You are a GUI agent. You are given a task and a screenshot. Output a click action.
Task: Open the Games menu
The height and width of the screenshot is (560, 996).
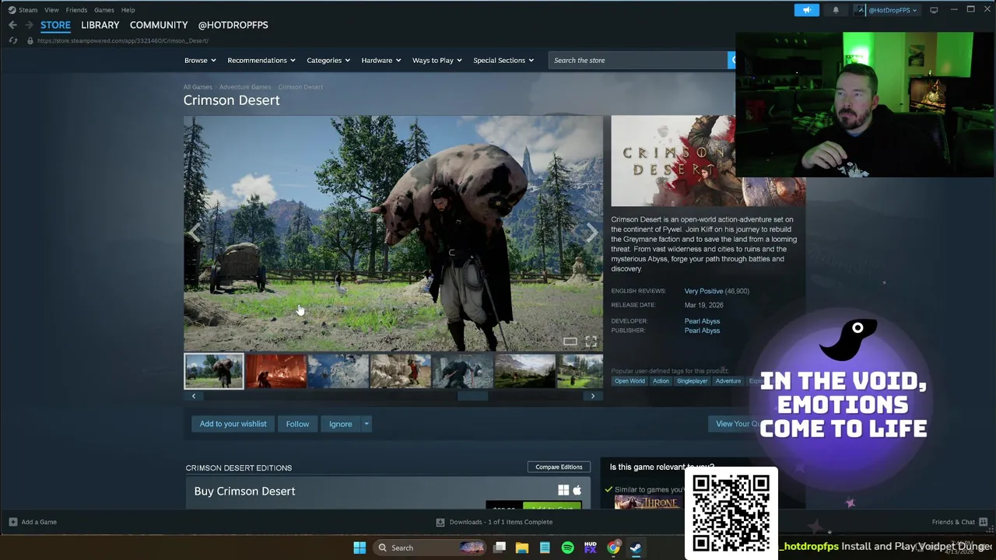103,10
